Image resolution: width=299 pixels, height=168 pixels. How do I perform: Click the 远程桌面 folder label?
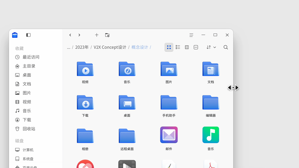[x=127, y=149]
